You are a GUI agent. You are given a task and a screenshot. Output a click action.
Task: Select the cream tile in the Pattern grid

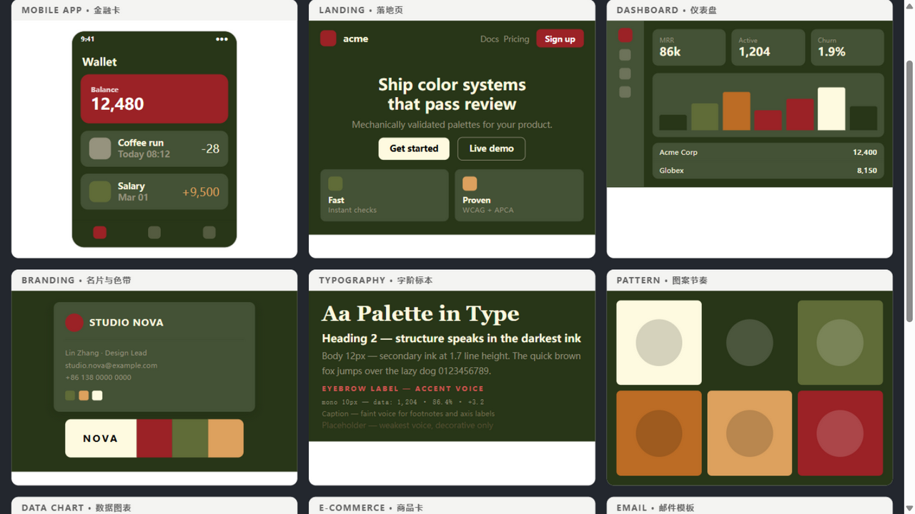tap(659, 343)
